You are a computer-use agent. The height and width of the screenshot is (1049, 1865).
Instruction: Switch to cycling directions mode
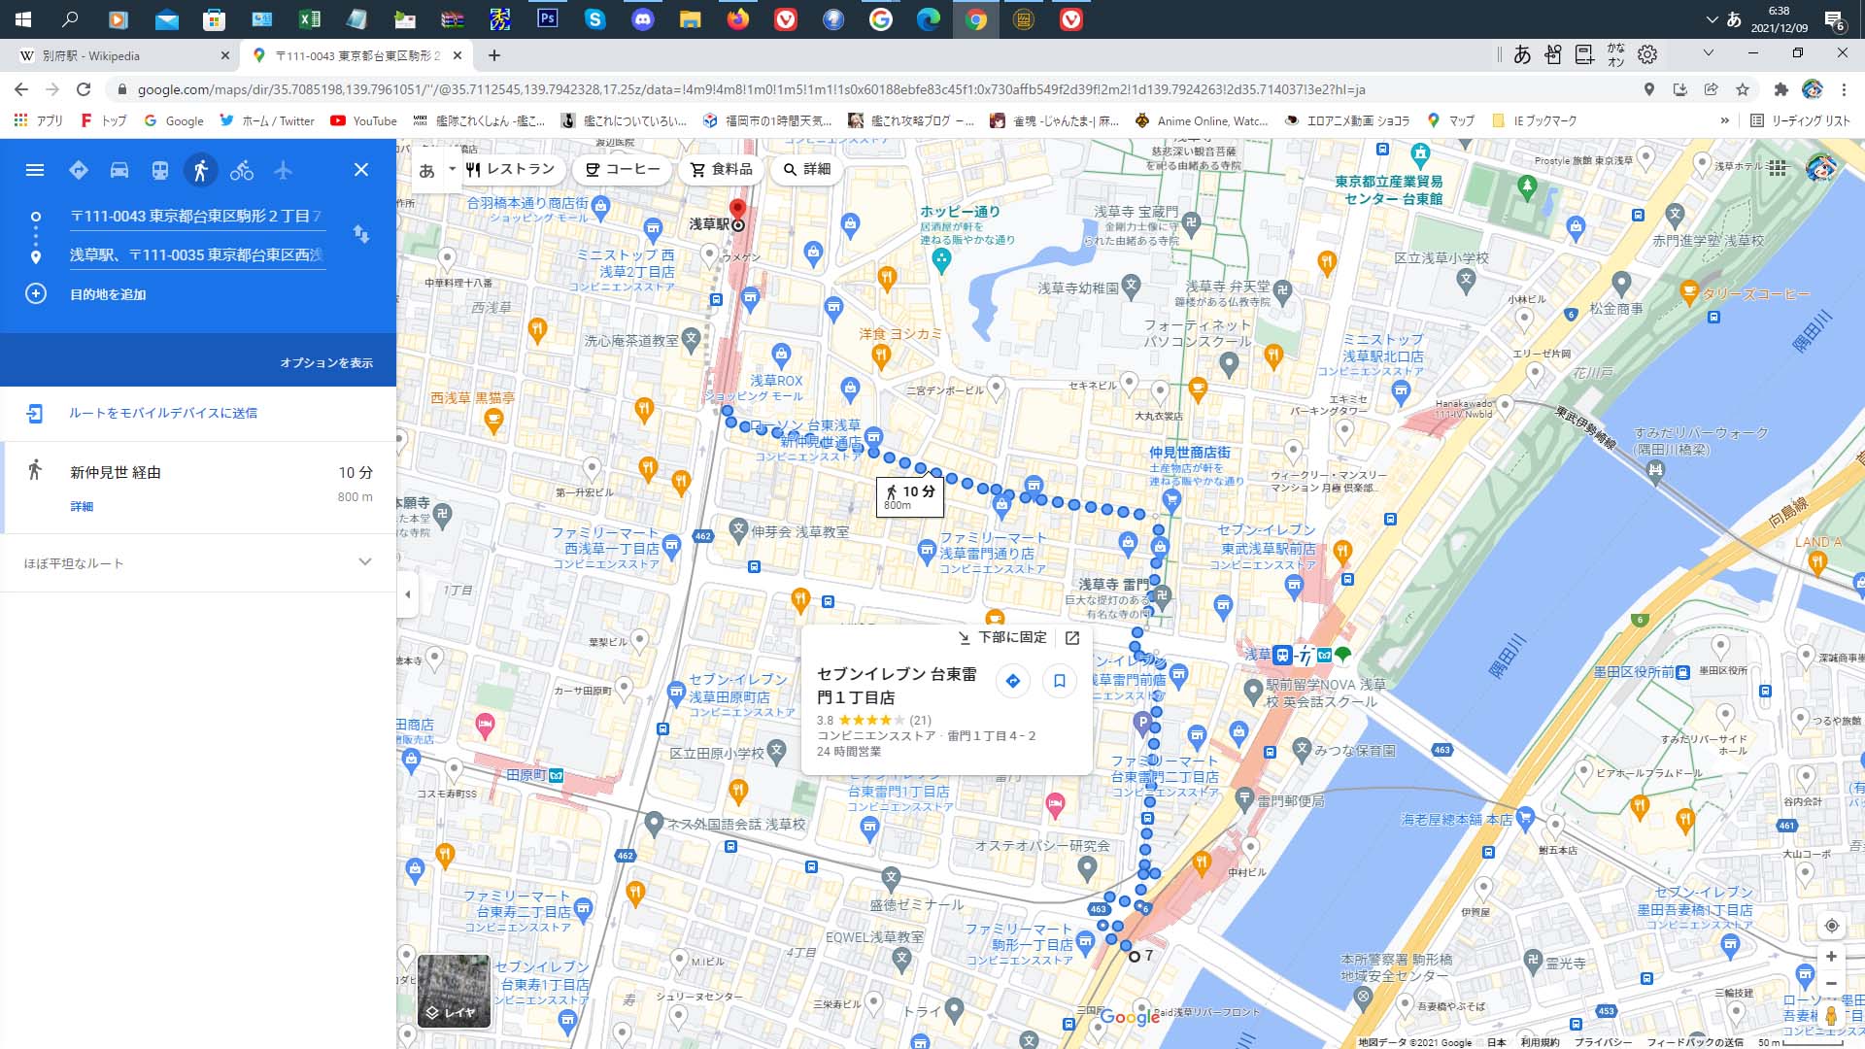point(242,170)
